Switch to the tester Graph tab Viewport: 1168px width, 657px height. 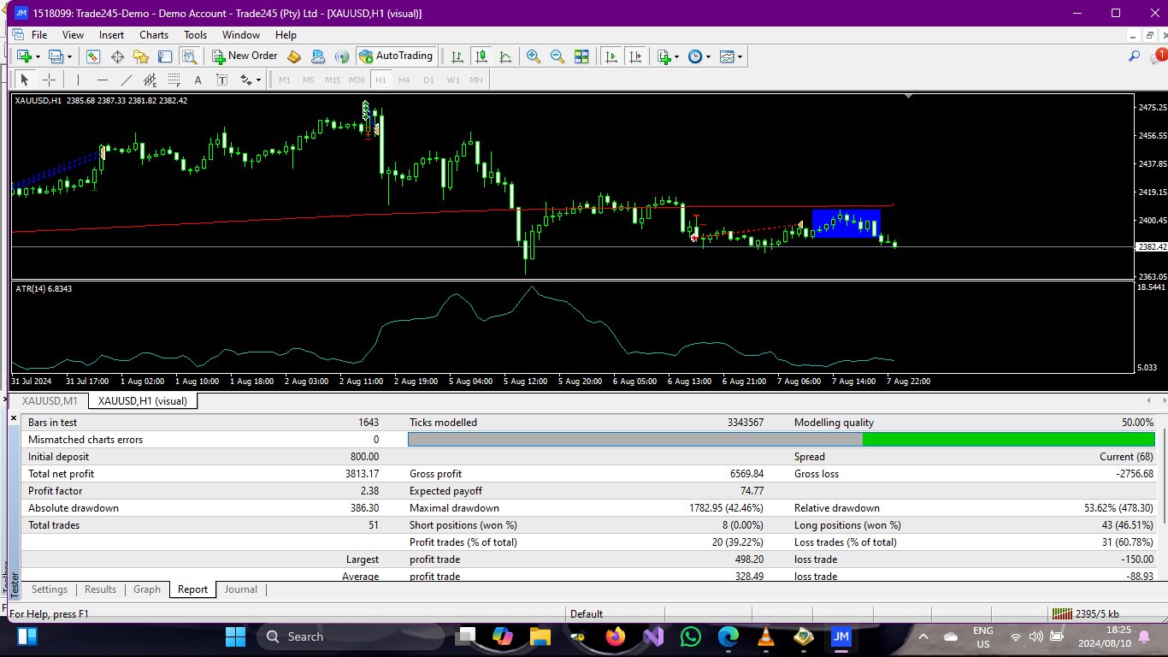[147, 589]
